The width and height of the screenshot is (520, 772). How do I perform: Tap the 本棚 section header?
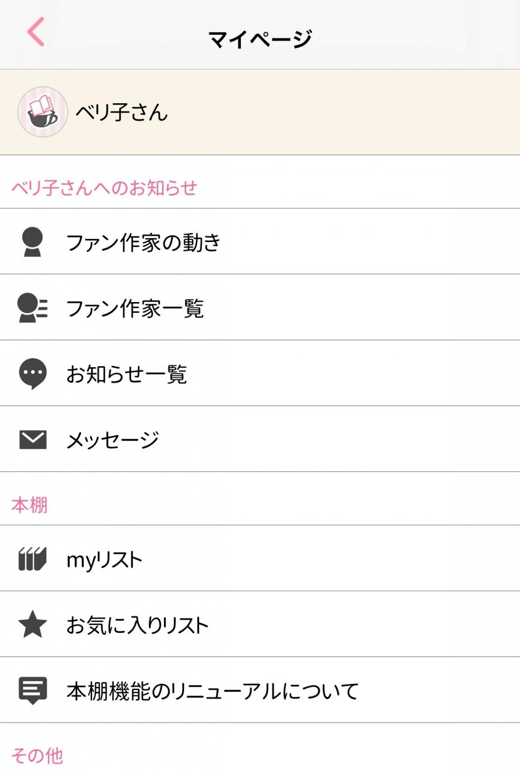[30, 505]
